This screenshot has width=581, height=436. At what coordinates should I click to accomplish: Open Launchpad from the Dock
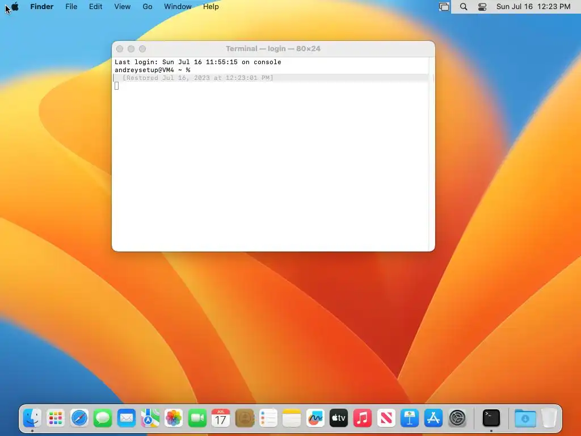[x=56, y=418]
